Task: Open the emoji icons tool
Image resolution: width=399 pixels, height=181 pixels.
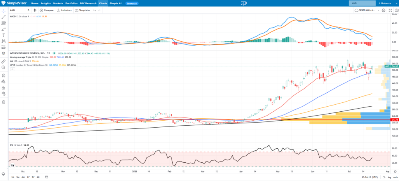Action: click(x=4, y=53)
